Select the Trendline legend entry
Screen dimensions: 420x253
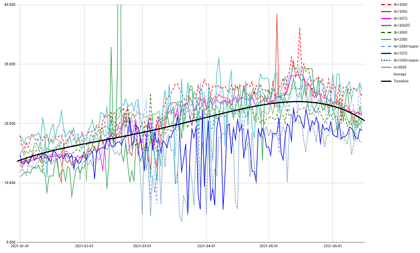[395, 81]
